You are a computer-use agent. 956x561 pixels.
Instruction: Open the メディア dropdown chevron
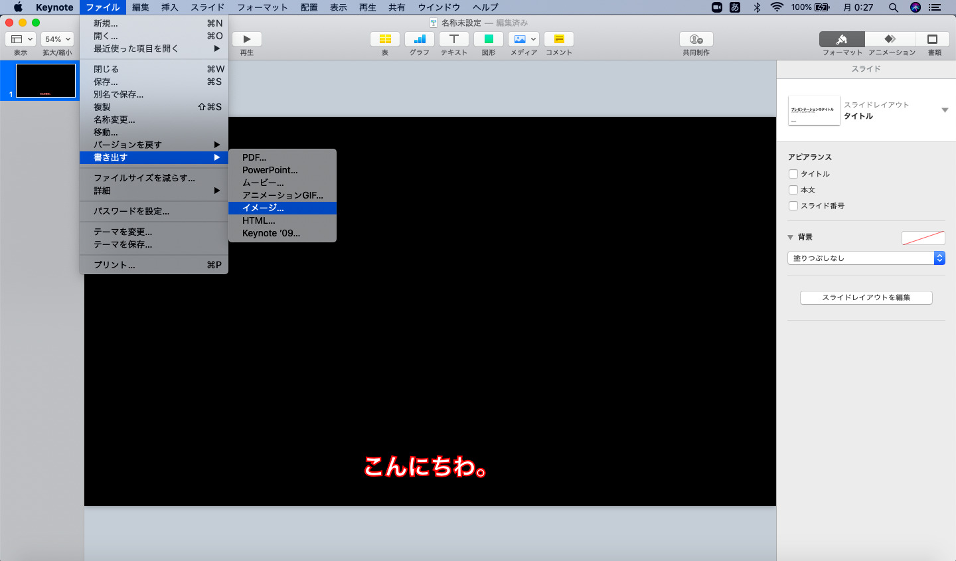[533, 39]
